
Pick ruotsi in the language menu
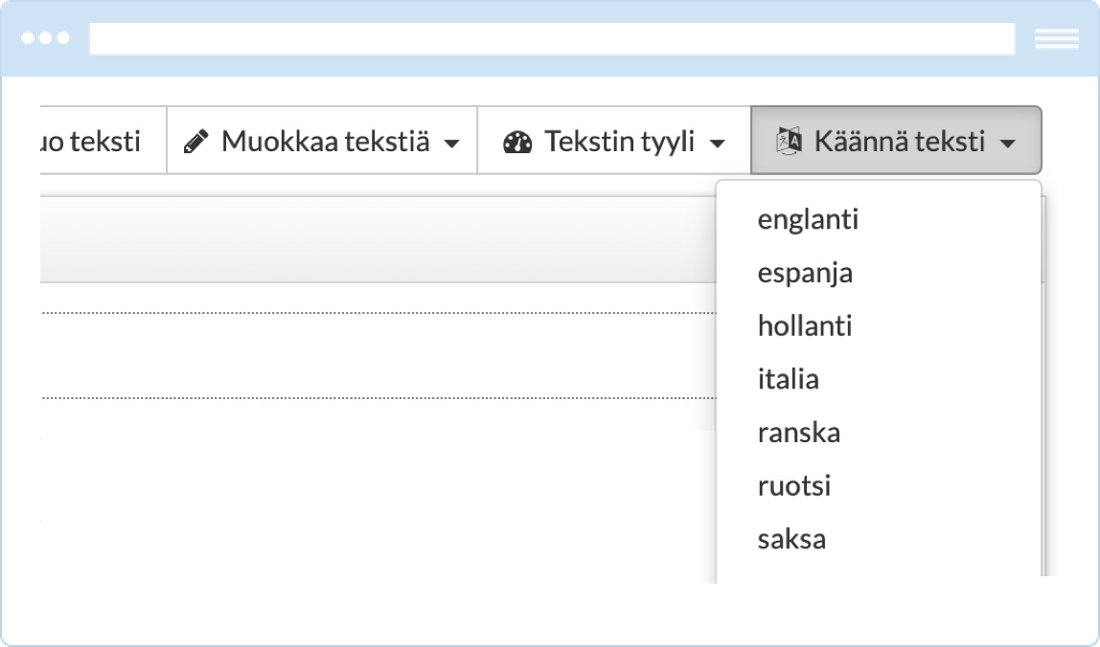coord(793,485)
